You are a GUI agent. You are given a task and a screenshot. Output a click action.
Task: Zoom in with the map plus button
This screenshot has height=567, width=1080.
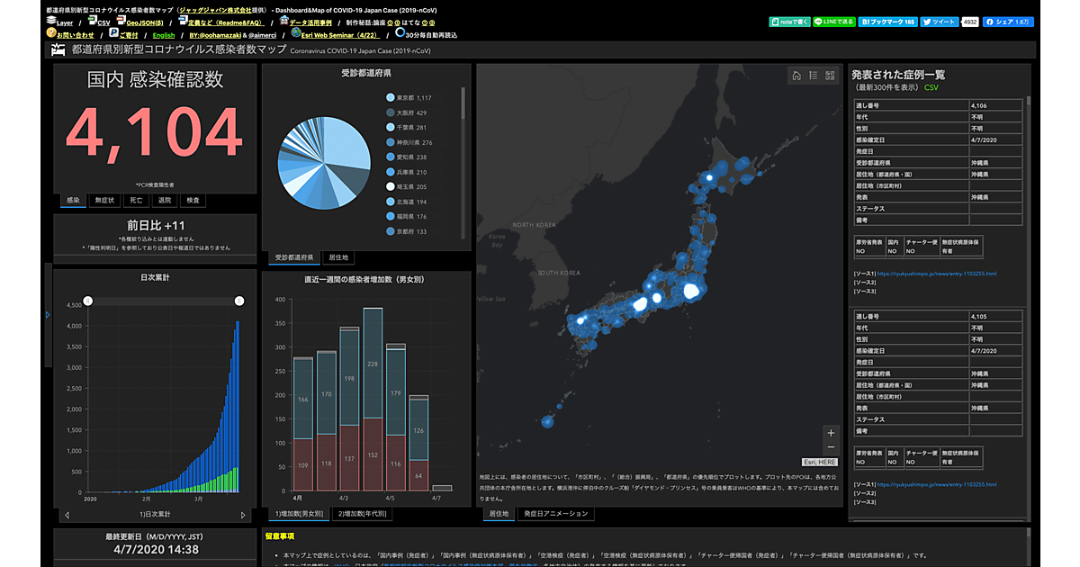pyautogui.click(x=830, y=433)
